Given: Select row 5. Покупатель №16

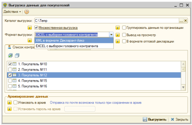Looking at the screenshot, I should [94, 86].
